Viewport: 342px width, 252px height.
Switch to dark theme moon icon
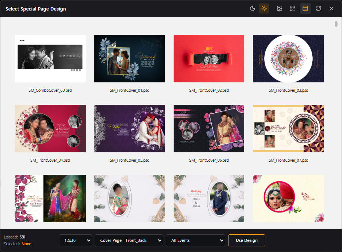tap(252, 9)
